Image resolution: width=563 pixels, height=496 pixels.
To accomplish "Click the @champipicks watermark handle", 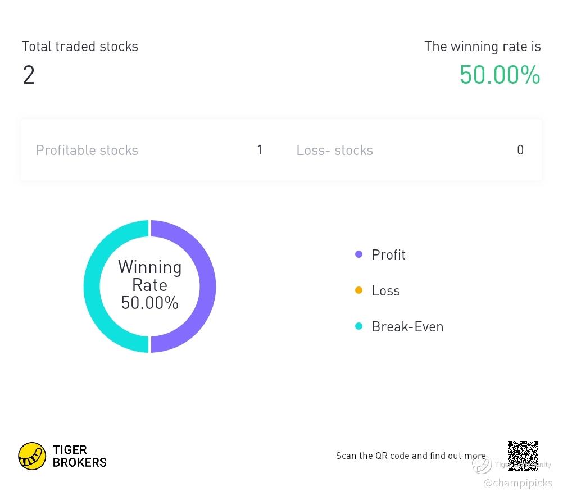I will (x=517, y=483).
